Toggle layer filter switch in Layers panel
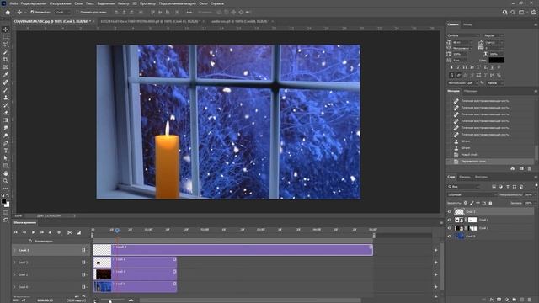The height and width of the screenshot is (303, 539). coord(536,186)
